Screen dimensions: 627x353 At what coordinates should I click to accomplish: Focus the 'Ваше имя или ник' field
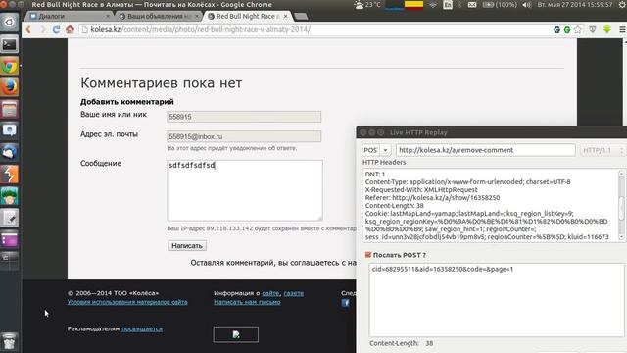(244, 117)
